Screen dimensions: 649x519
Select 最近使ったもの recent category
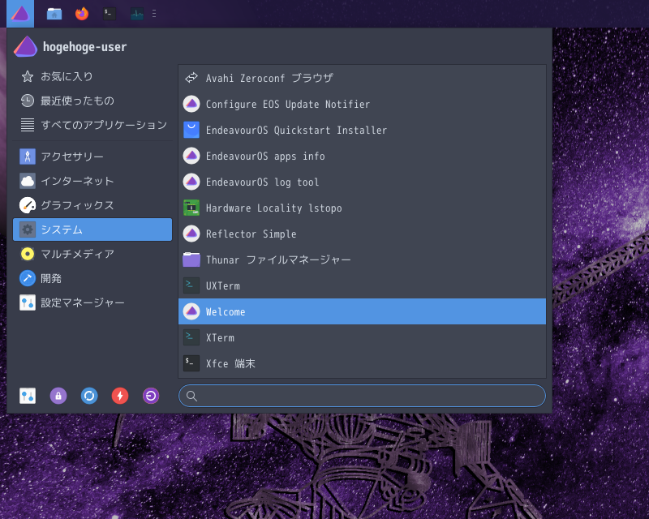(92, 101)
